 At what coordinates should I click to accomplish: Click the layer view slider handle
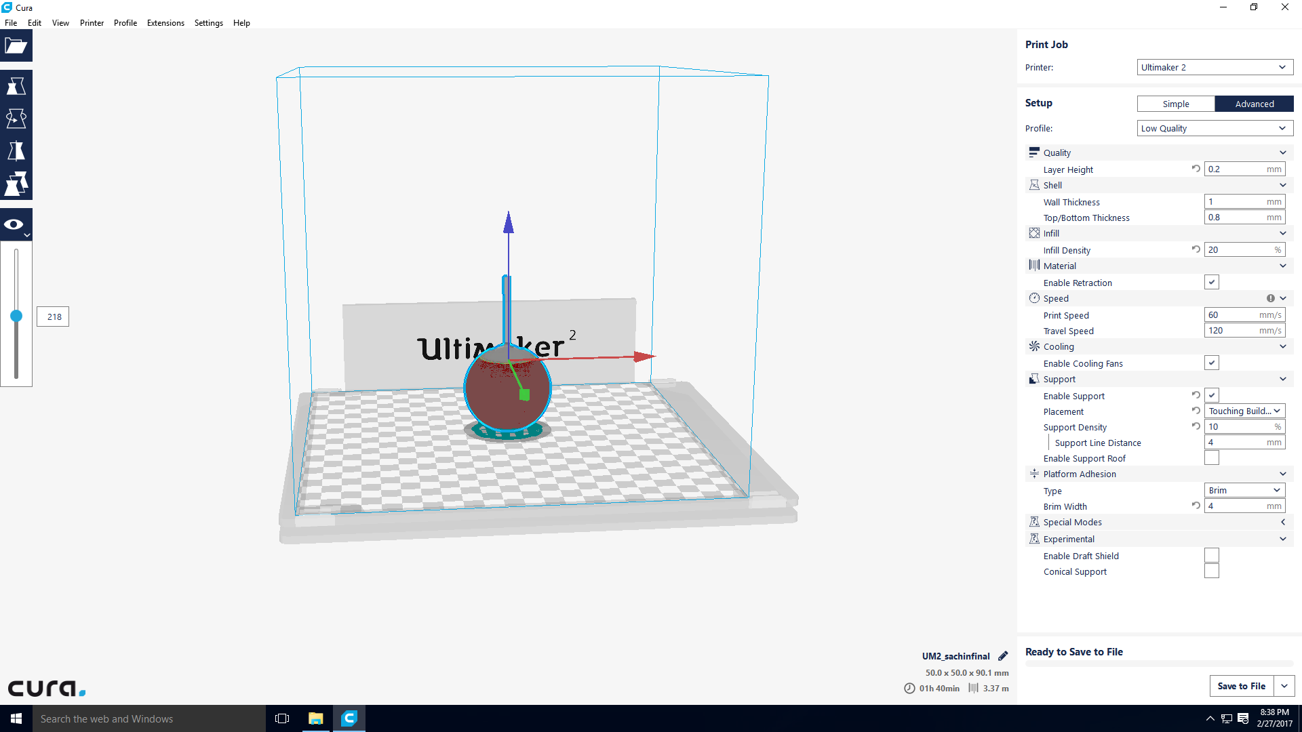(16, 316)
